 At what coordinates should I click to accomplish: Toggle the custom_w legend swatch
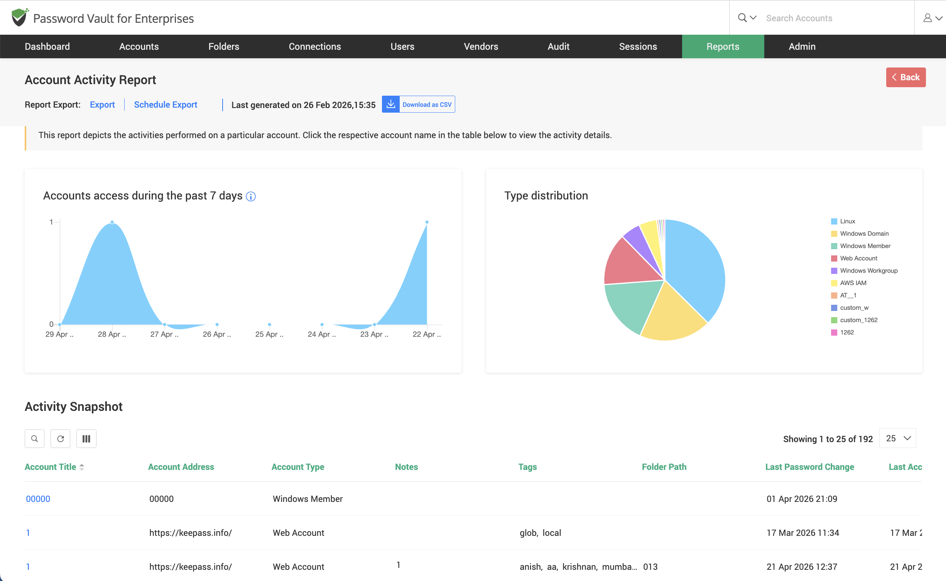(834, 308)
